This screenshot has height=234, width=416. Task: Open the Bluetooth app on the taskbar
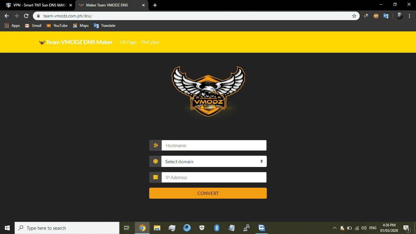tap(217, 228)
